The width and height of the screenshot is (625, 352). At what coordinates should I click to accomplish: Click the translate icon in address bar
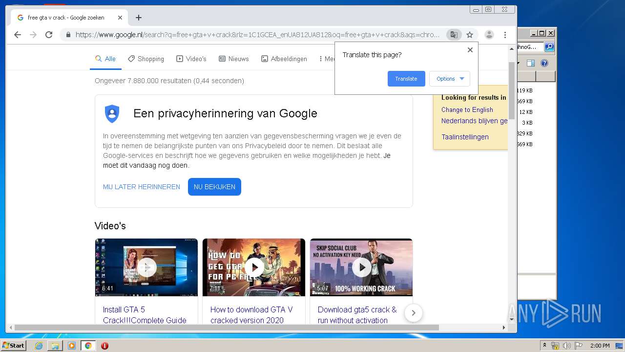tap(454, 35)
